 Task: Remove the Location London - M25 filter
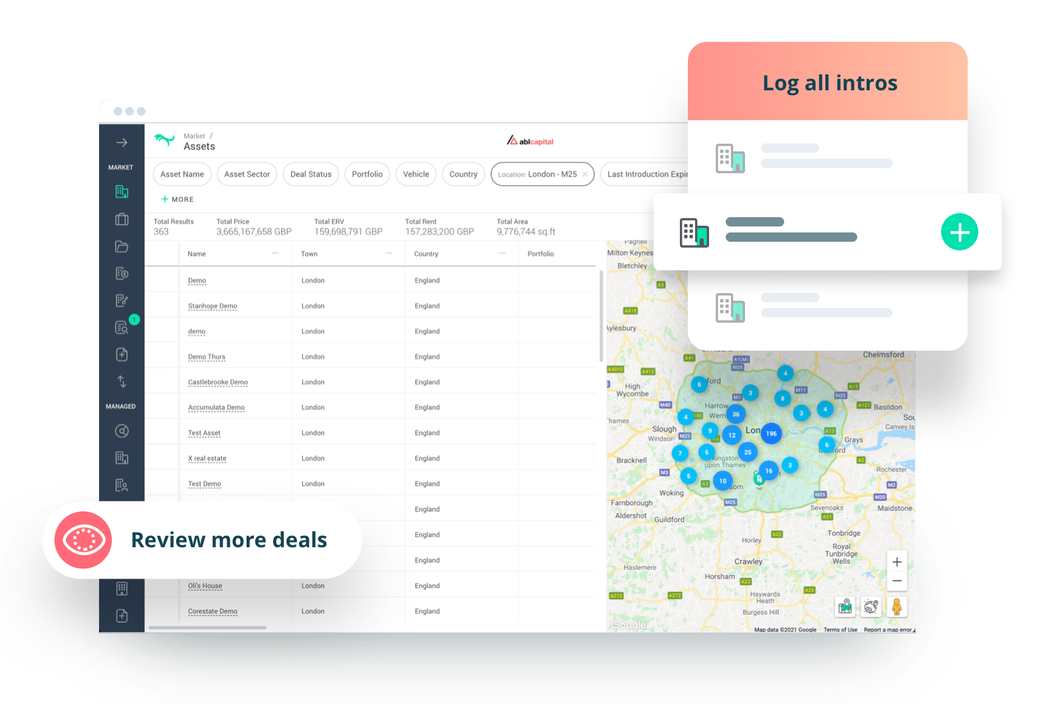coord(585,175)
